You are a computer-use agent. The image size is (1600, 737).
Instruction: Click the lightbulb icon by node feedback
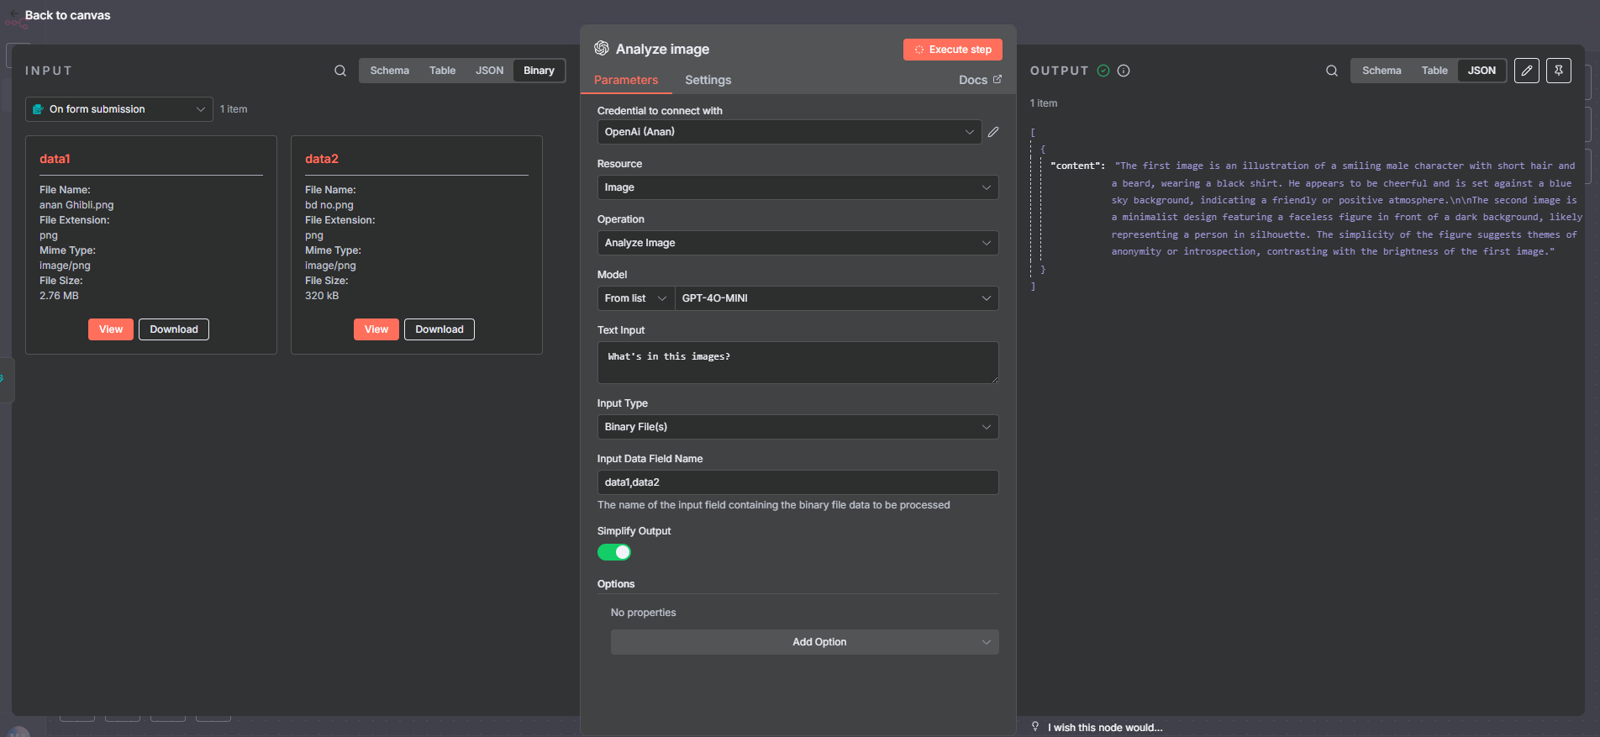point(1035,727)
